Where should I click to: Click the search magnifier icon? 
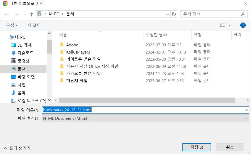pos(243,14)
